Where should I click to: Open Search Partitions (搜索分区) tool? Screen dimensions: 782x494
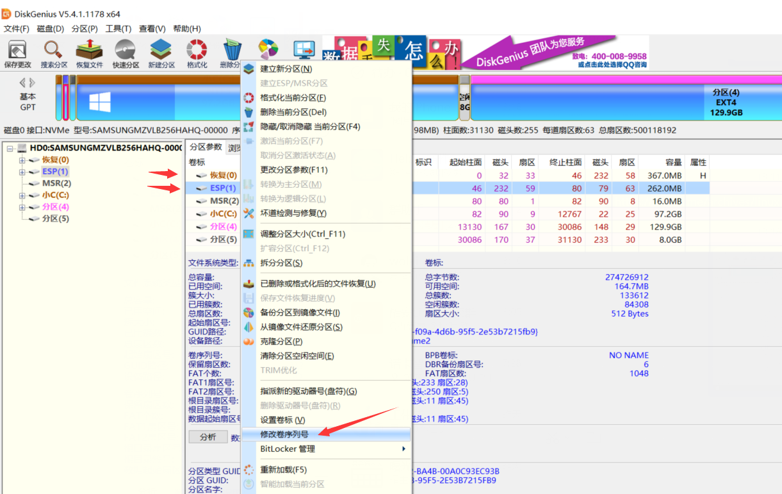tap(54, 54)
